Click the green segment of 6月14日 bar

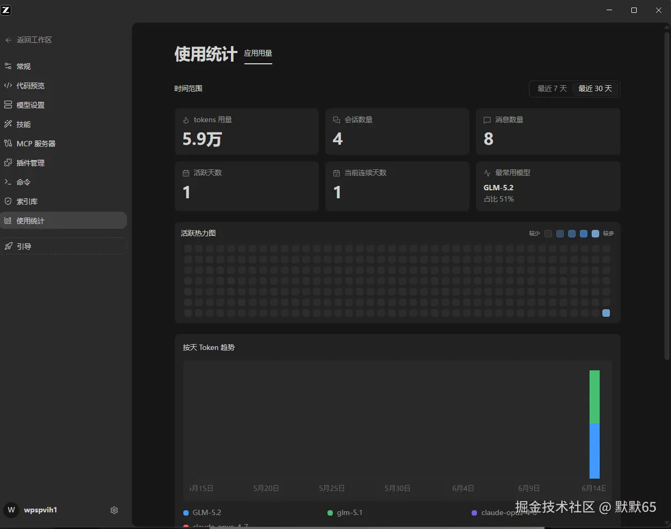(x=594, y=397)
